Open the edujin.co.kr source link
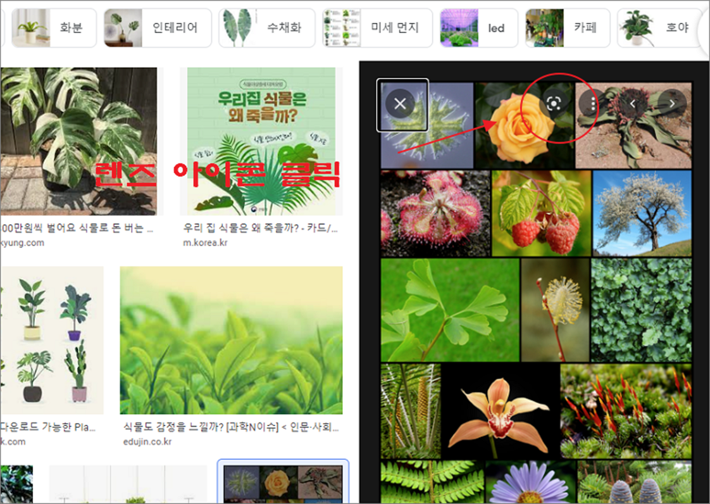 coord(147,441)
